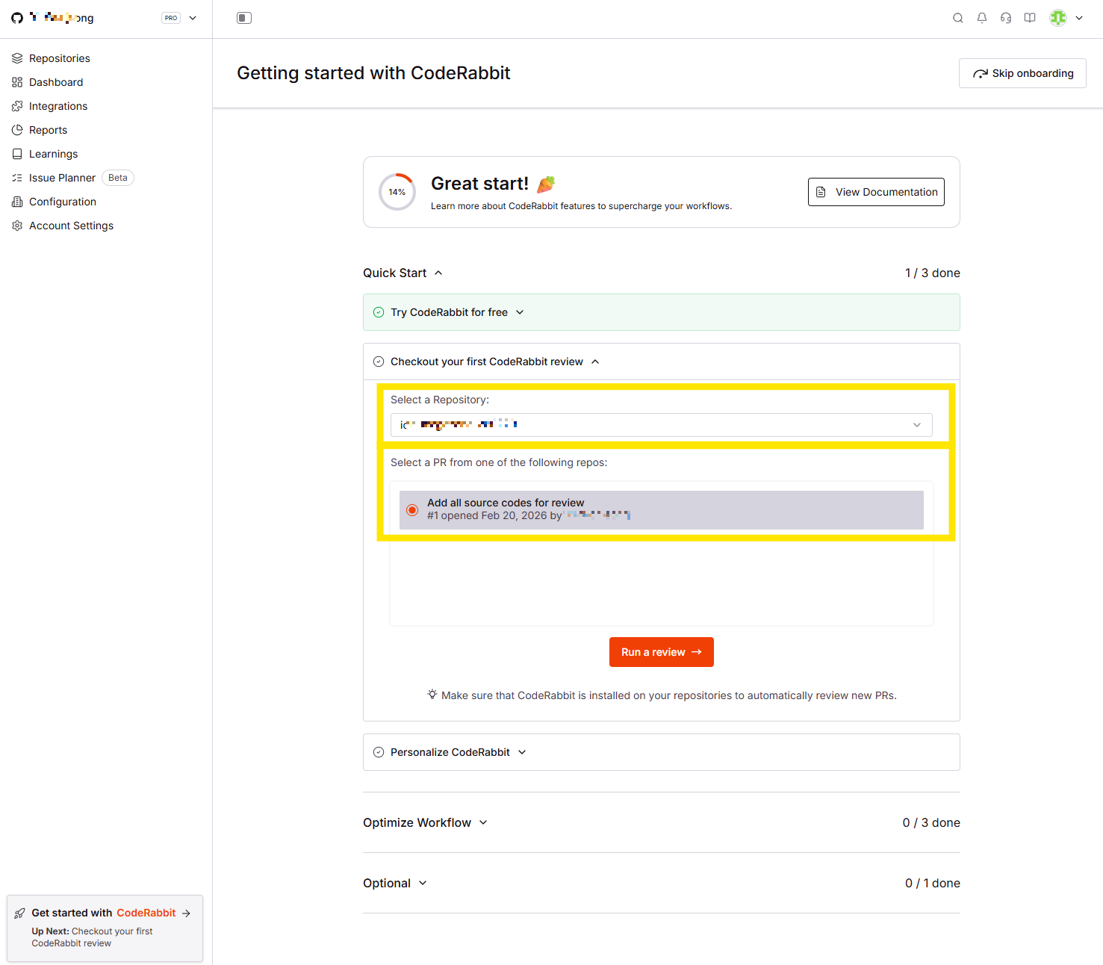Click arrow icon beside Get started with CodeRabbit
1103x965 pixels.
point(186,913)
